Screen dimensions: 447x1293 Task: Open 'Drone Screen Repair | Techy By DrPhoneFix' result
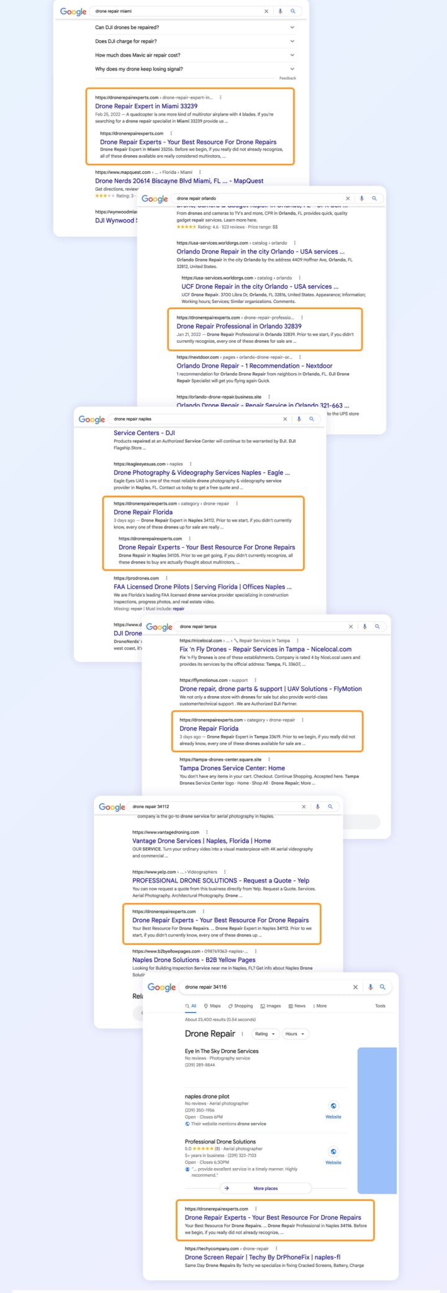pyautogui.click(x=263, y=1257)
